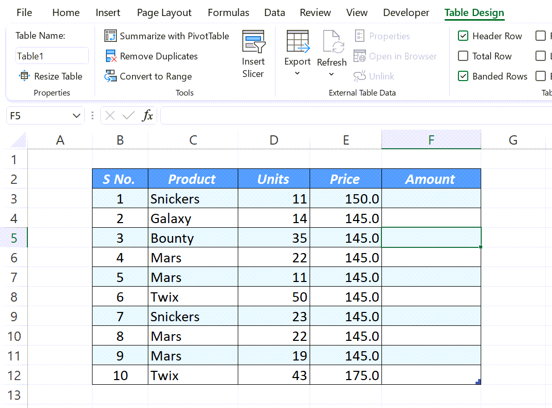Switch to the Formulas ribbon tab
This screenshot has height=408, width=552.
click(228, 12)
